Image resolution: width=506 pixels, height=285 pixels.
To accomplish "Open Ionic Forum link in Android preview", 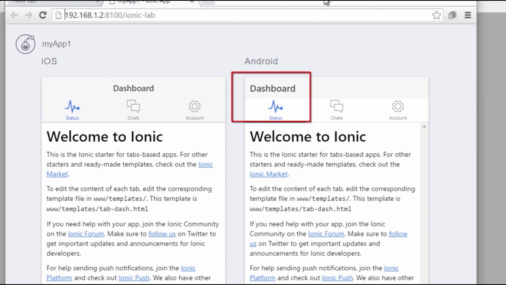I will [x=326, y=234].
